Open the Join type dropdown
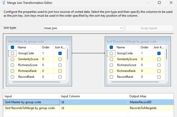Screen dimensions: 177x117 point(83,28)
